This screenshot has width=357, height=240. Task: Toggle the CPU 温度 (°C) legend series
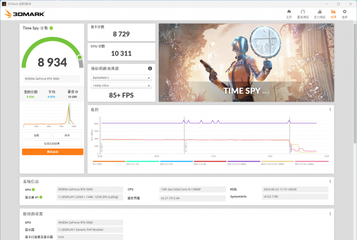point(143,163)
